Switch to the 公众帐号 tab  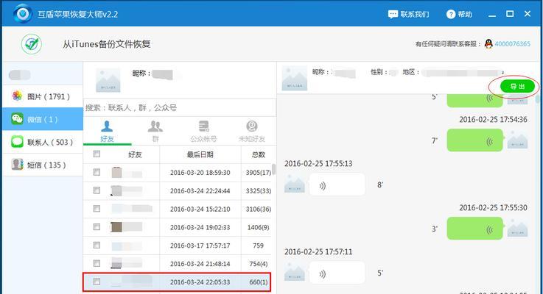203,132
